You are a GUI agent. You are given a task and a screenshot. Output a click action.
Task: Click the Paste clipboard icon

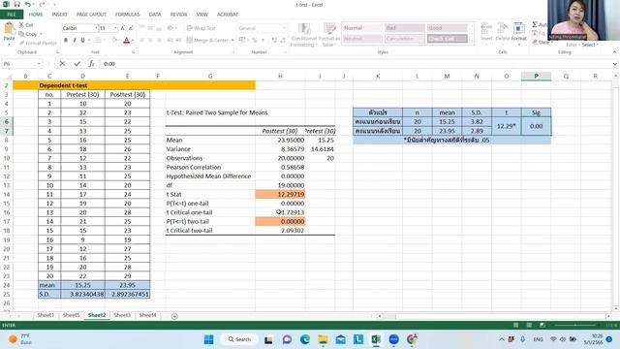pyautogui.click(x=9, y=29)
